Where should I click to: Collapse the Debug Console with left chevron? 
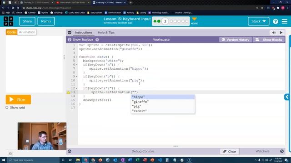[70, 151]
